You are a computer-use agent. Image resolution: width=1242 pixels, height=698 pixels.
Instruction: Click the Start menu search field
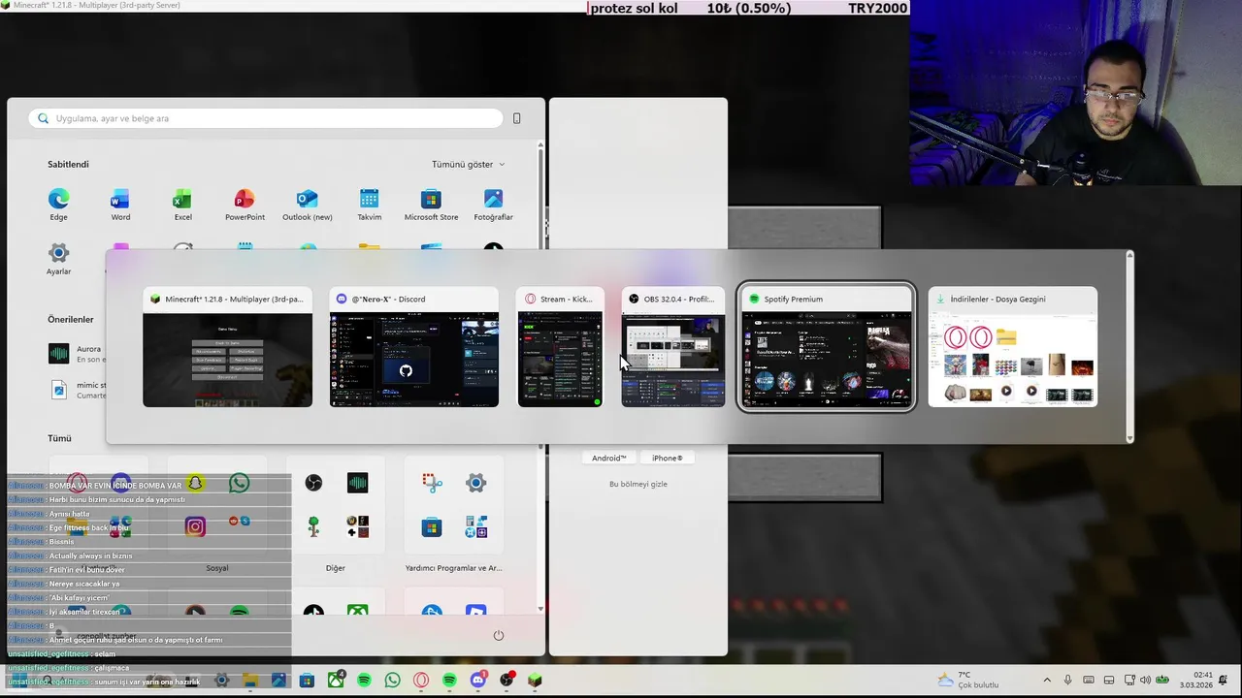[266, 118]
